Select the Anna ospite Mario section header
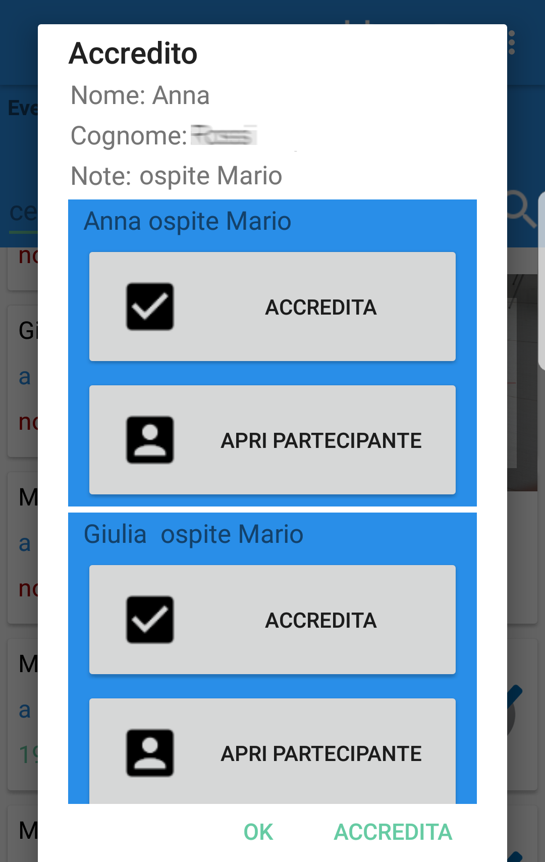The width and height of the screenshot is (545, 862). [187, 221]
